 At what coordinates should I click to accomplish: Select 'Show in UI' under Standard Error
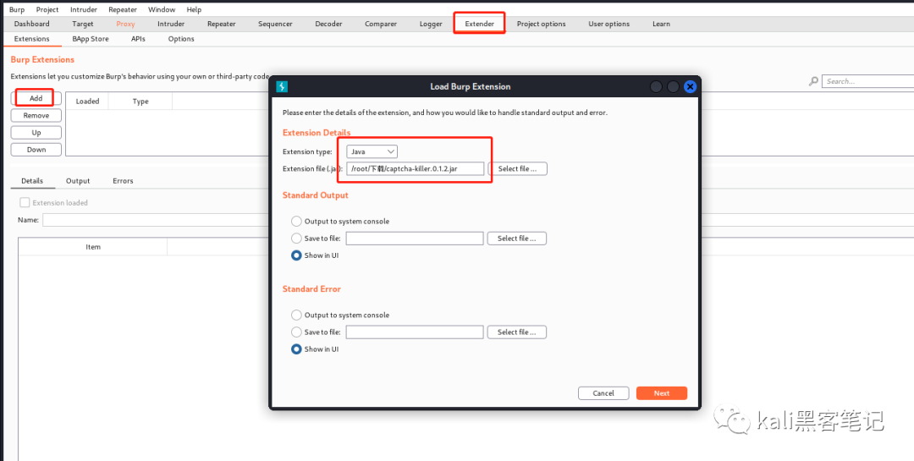(296, 349)
